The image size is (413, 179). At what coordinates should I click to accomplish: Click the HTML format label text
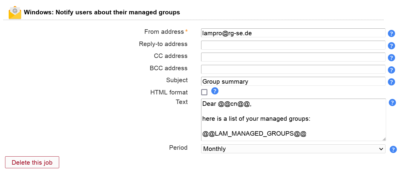169,92
